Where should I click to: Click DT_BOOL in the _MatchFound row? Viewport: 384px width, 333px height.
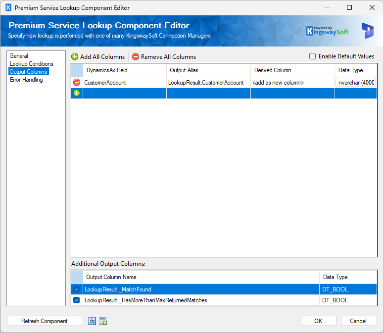click(x=335, y=289)
